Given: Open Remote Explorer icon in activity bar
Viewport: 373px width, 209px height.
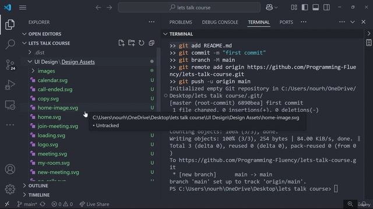Looking at the screenshot, I should coord(10,105).
